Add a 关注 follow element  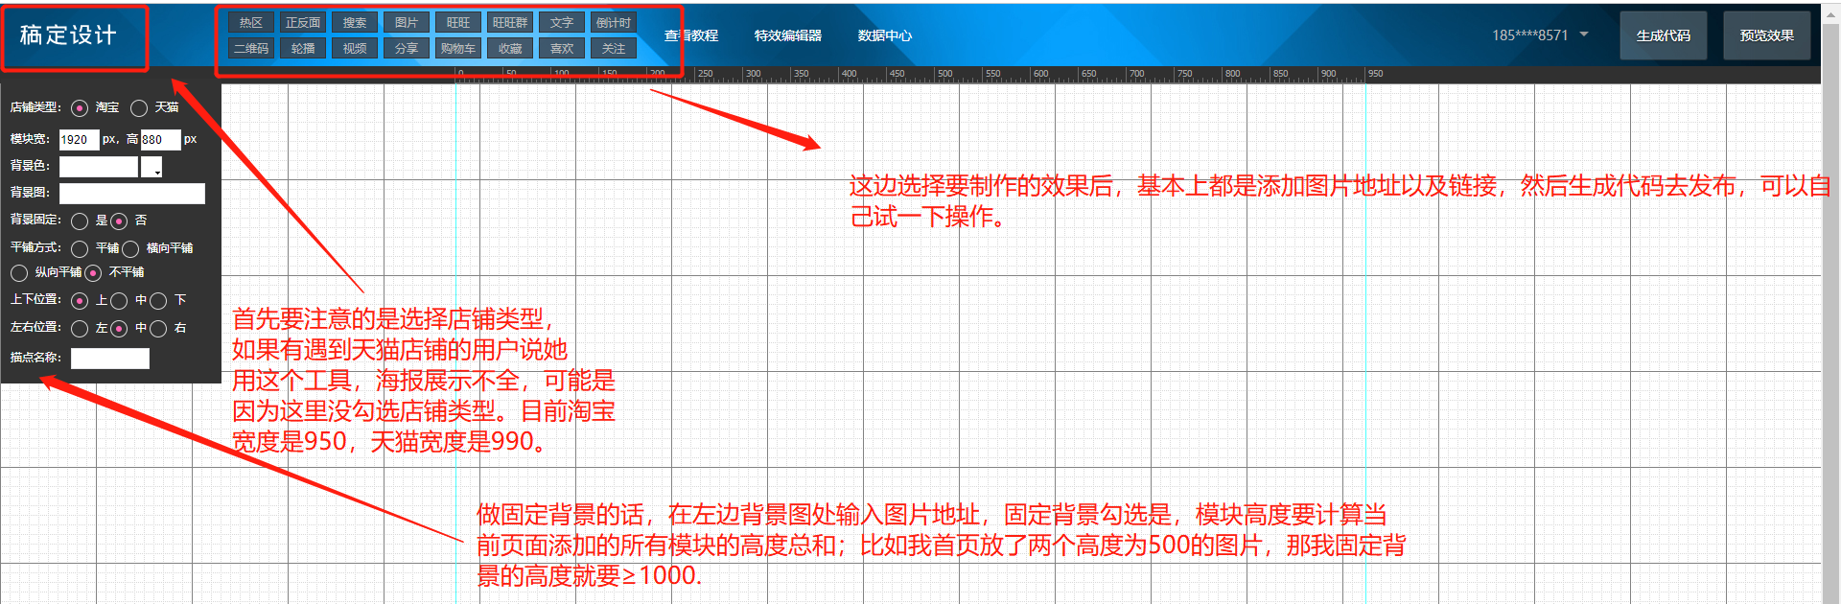tap(614, 48)
